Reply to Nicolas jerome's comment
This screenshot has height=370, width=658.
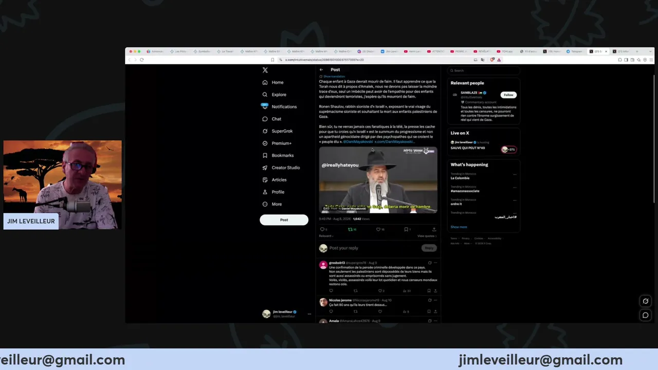point(331,311)
